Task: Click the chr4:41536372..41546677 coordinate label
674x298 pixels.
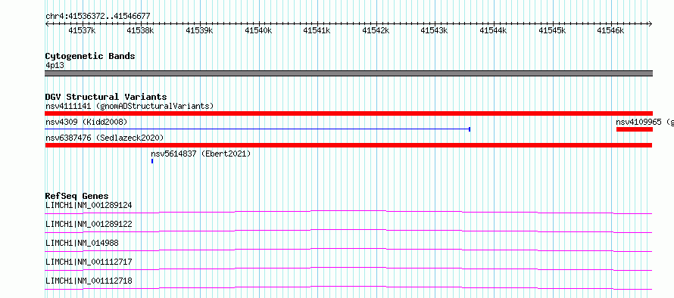Action: tap(98, 16)
